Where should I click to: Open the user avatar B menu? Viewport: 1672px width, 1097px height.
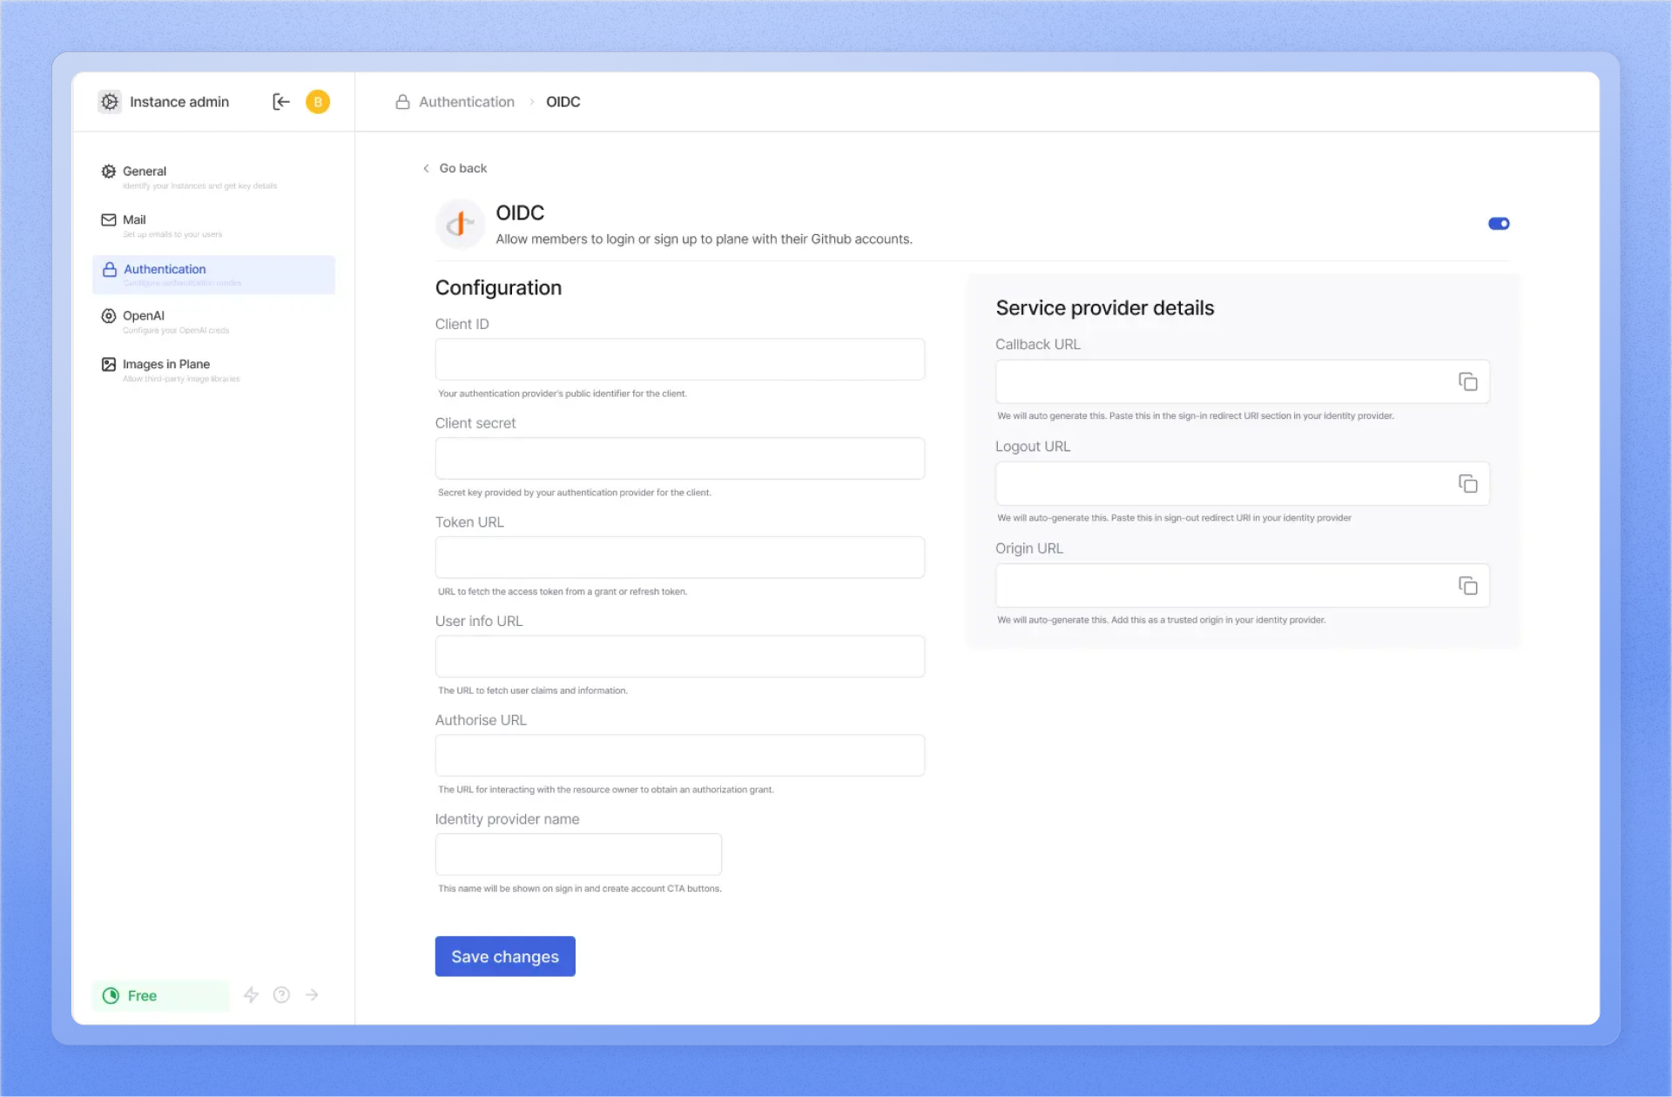click(318, 102)
